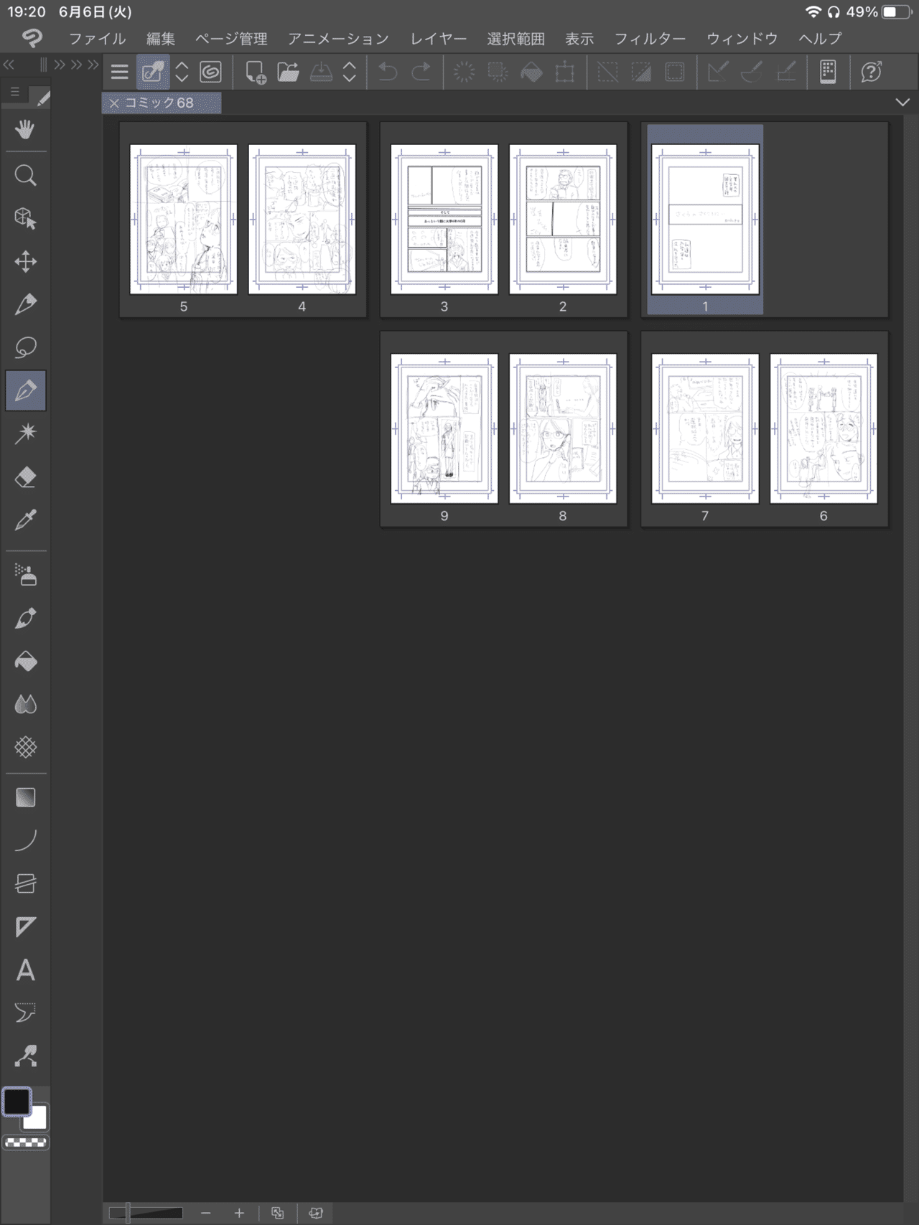The height and width of the screenshot is (1225, 919).
Task: Select the white sub color swatch
Action: [36, 1118]
